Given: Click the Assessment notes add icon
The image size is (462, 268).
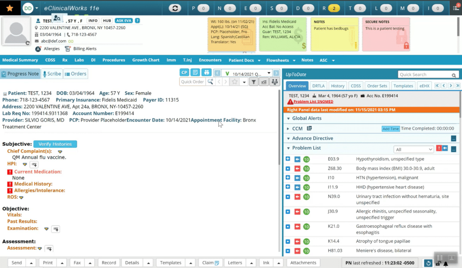Looking at the screenshot, I should (x=49, y=249).
